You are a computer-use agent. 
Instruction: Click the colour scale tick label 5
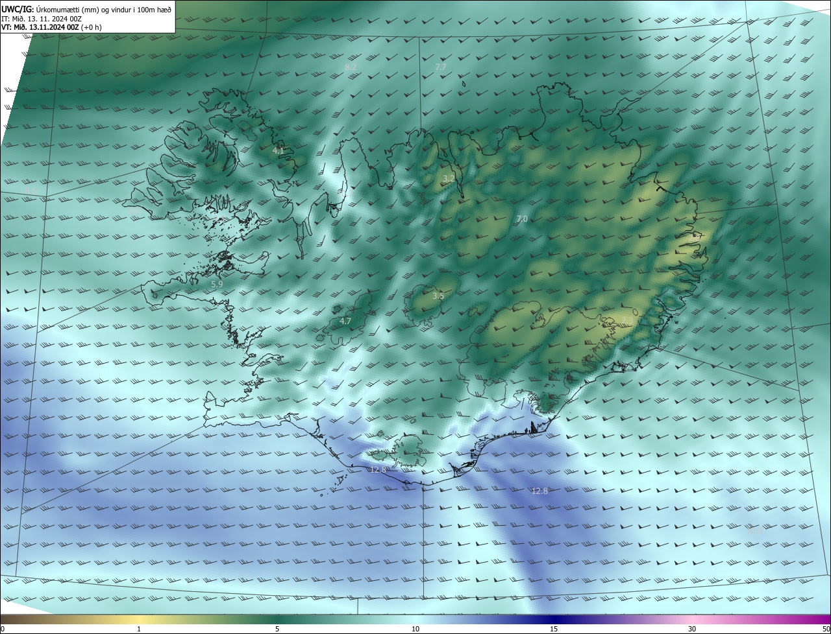tap(277, 629)
